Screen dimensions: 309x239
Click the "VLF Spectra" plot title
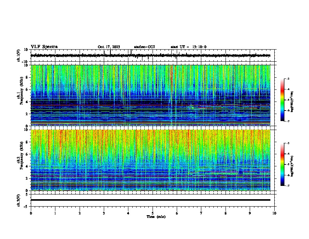coord(44,46)
